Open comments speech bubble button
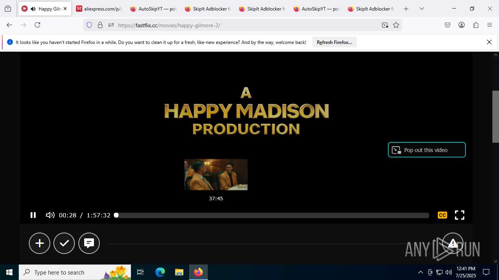Image resolution: width=499 pixels, height=280 pixels. click(89, 243)
